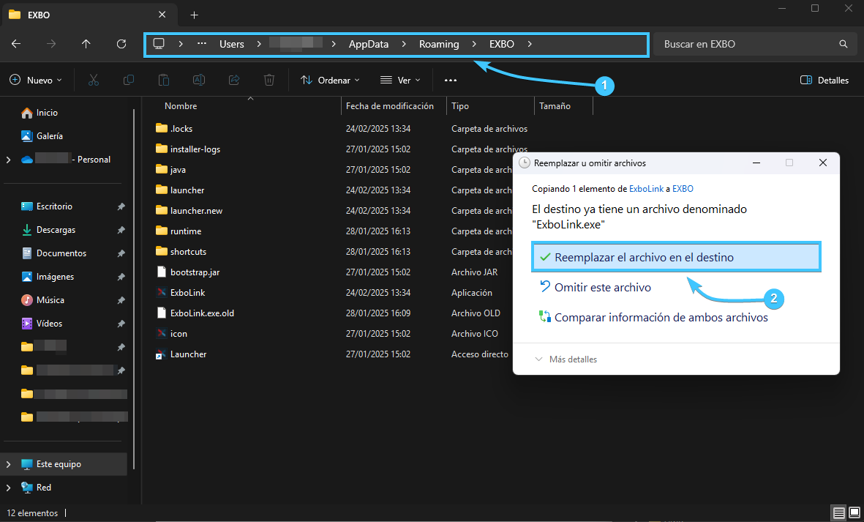The height and width of the screenshot is (522, 864).
Task: Go back to the previous folder
Action: pos(16,44)
